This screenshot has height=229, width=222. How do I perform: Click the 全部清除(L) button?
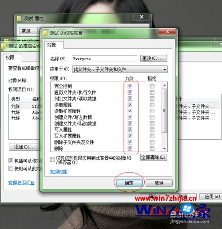(x=154, y=157)
